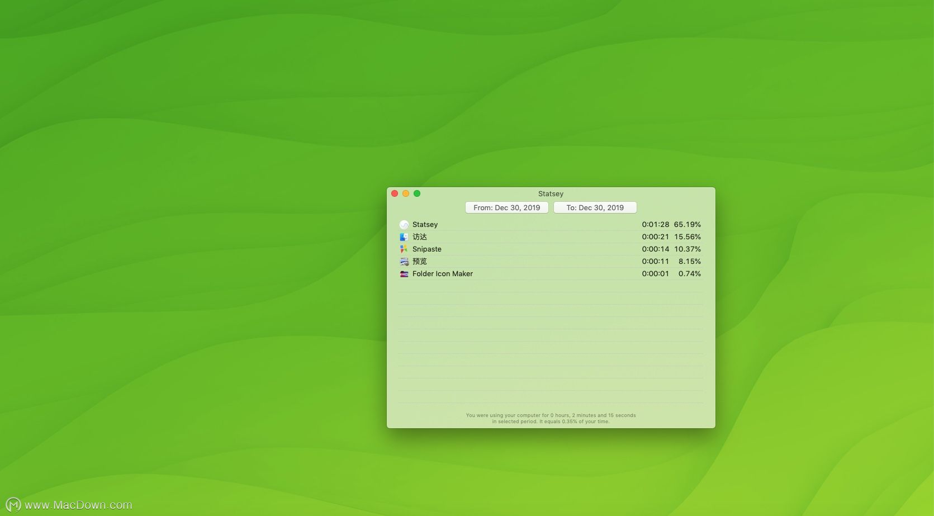Click the 15.56% usage value
The width and height of the screenshot is (934, 516).
(688, 237)
